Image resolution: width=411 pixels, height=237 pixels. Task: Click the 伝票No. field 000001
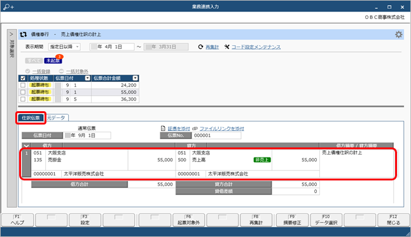click(x=216, y=135)
